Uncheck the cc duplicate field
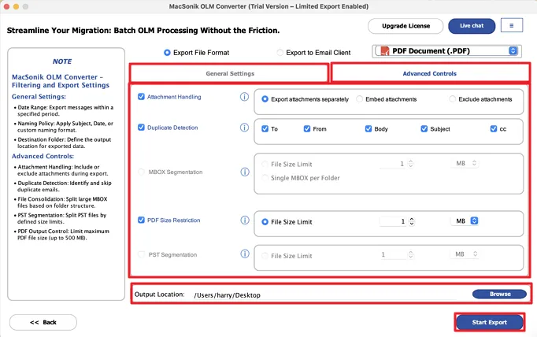537x337 pixels. (494, 129)
